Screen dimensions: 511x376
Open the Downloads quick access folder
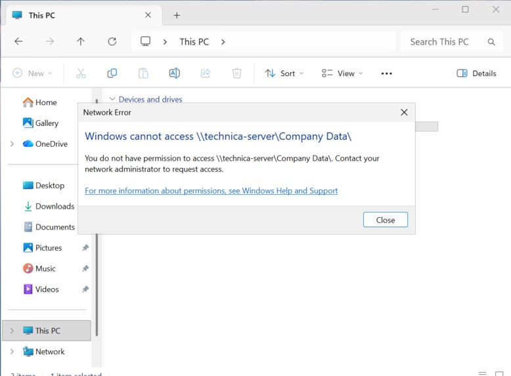pos(49,206)
